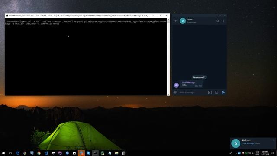Click the 'Demo' chat title in Telegram header
Viewport: 277px width, 156px height.
(190, 19)
